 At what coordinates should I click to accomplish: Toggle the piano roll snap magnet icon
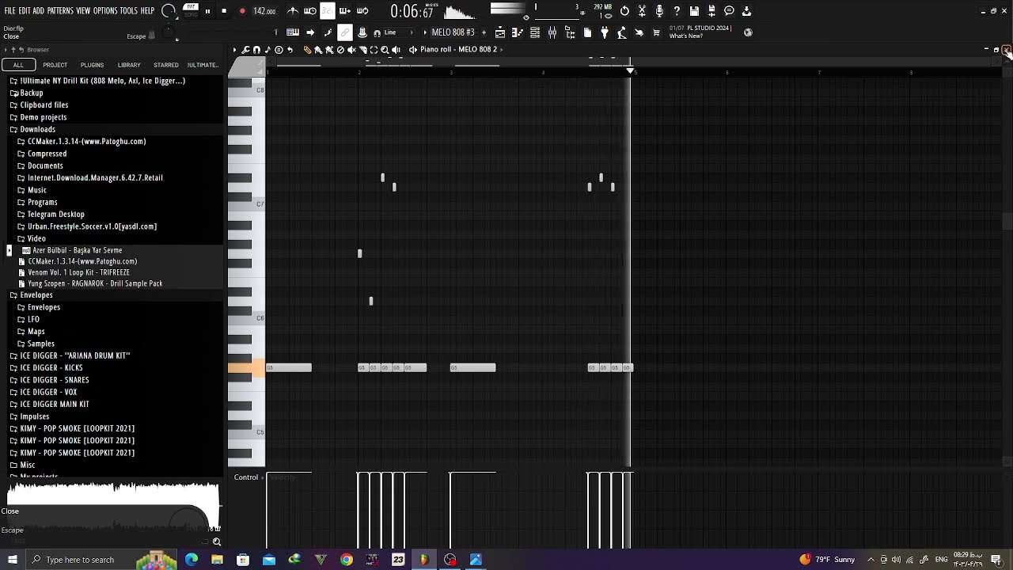pyautogui.click(x=256, y=49)
